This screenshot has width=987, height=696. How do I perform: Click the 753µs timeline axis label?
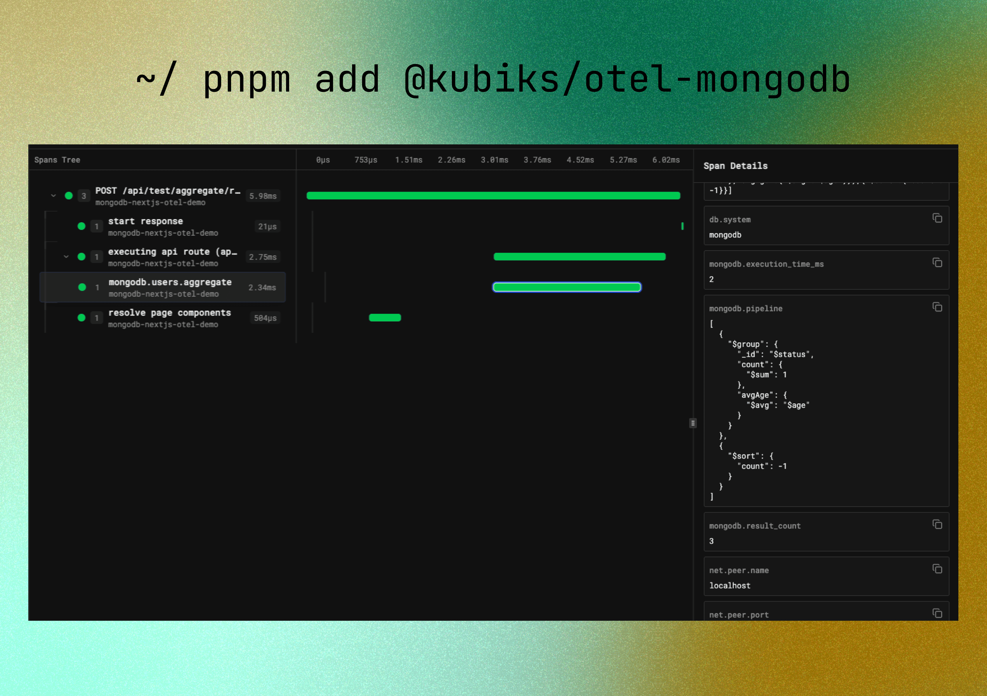(x=366, y=160)
